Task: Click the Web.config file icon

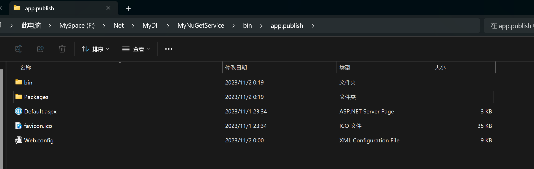Action: pyautogui.click(x=18, y=140)
